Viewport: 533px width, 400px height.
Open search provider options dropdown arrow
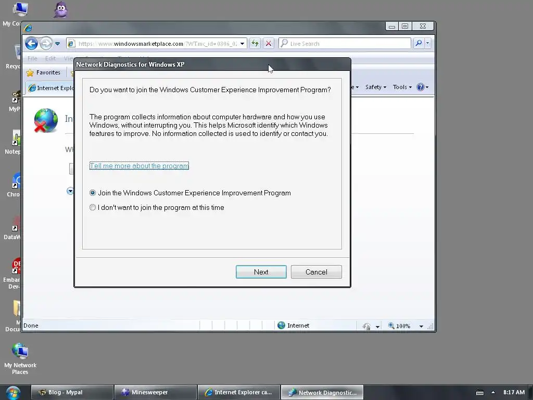point(428,43)
